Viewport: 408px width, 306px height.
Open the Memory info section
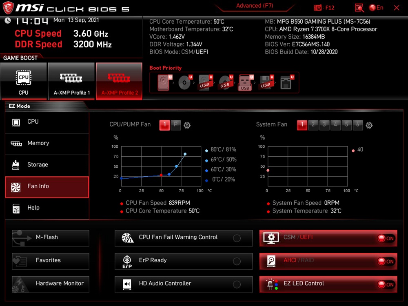(47, 143)
